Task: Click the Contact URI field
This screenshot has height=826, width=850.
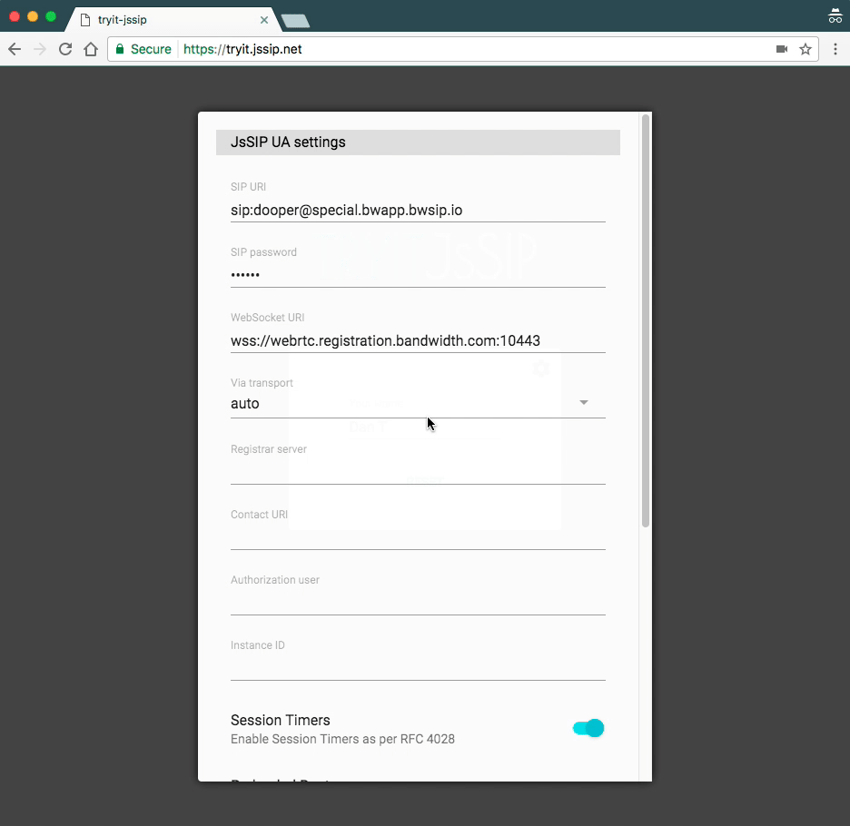Action: click(418, 537)
